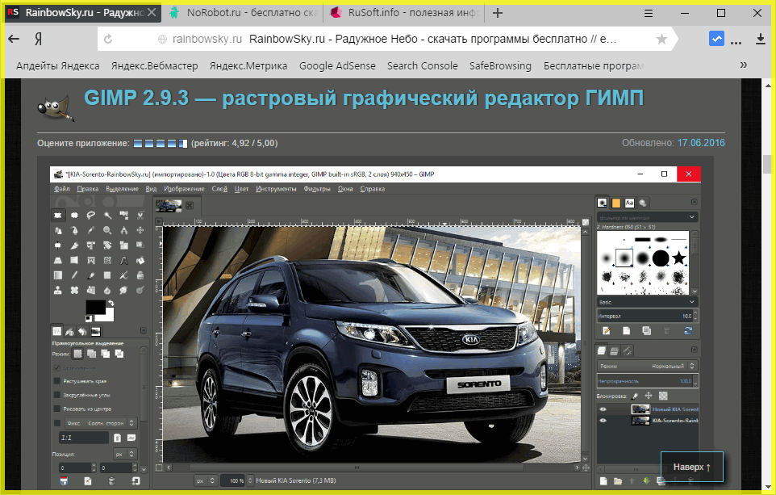Toggle the checkbox before Фикс. Соотн. сторон
Viewport: 776px width, 495px height.
57,423
